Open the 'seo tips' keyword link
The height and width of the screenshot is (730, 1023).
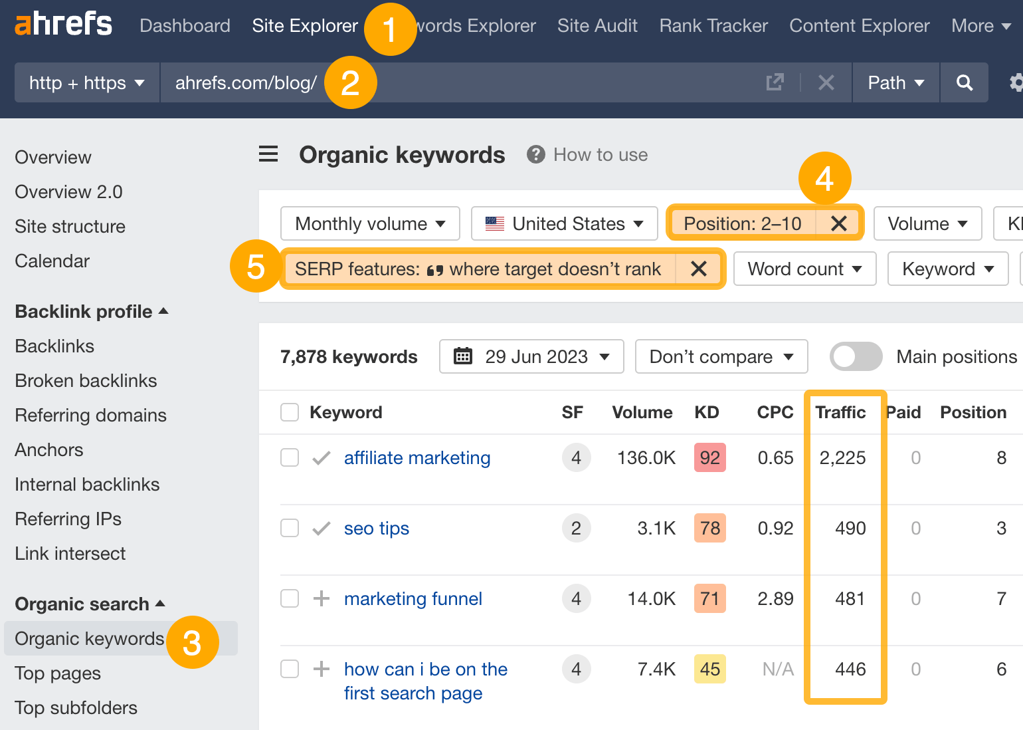click(376, 528)
